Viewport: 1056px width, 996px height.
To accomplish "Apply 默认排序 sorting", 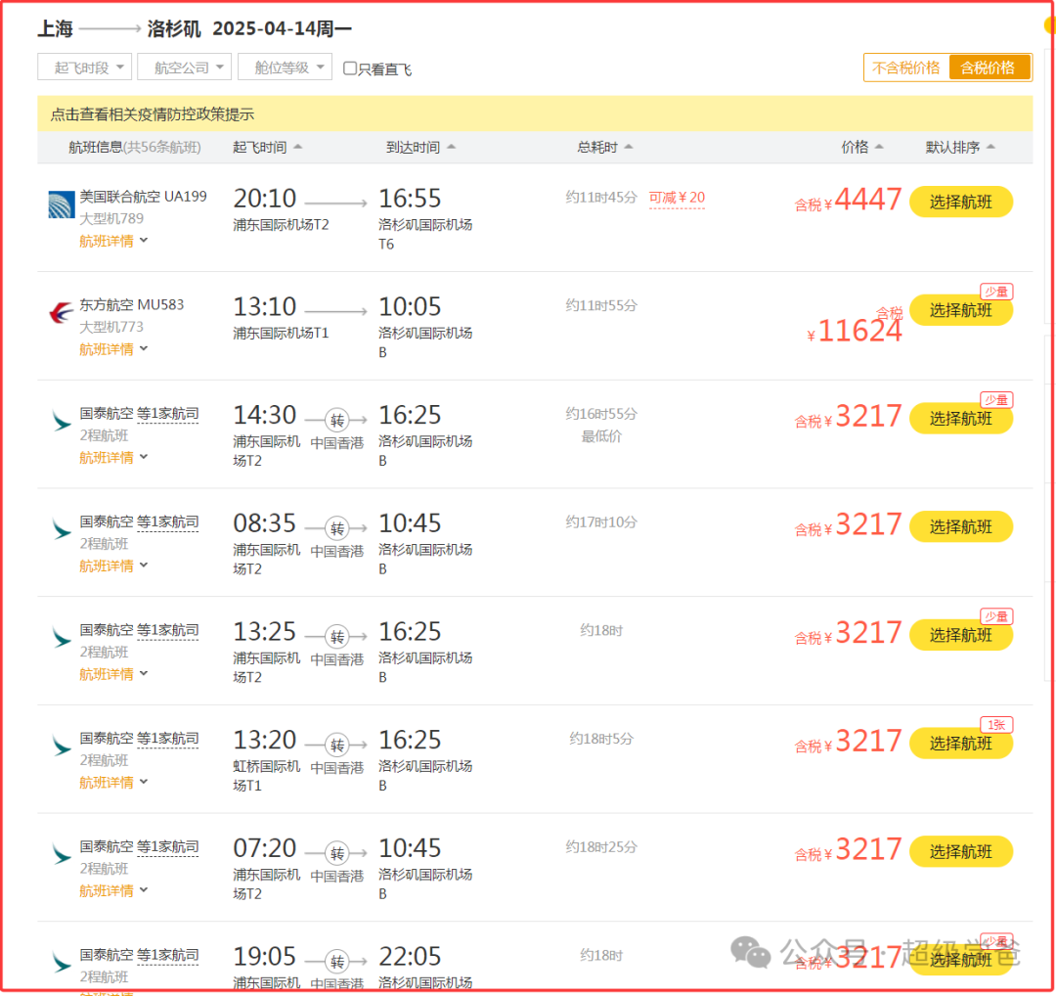I will pyautogui.click(x=960, y=147).
